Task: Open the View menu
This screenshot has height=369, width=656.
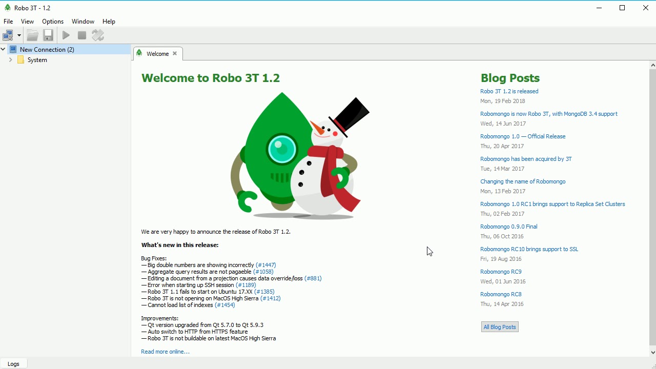Action: point(27,22)
